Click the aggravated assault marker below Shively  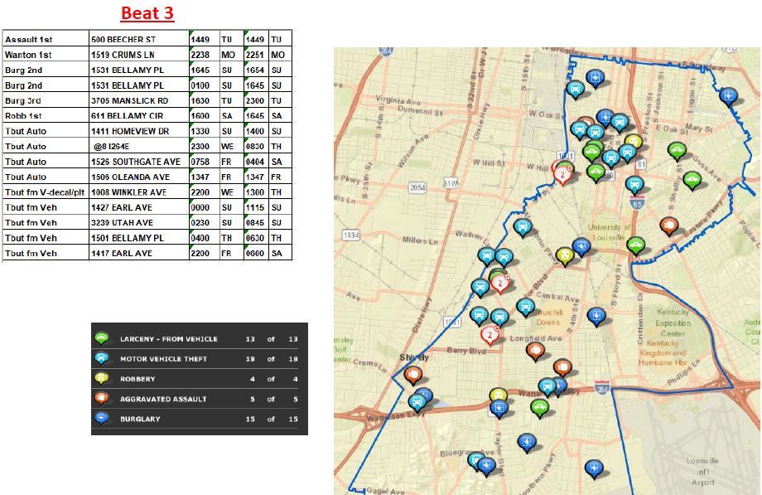coord(412,374)
